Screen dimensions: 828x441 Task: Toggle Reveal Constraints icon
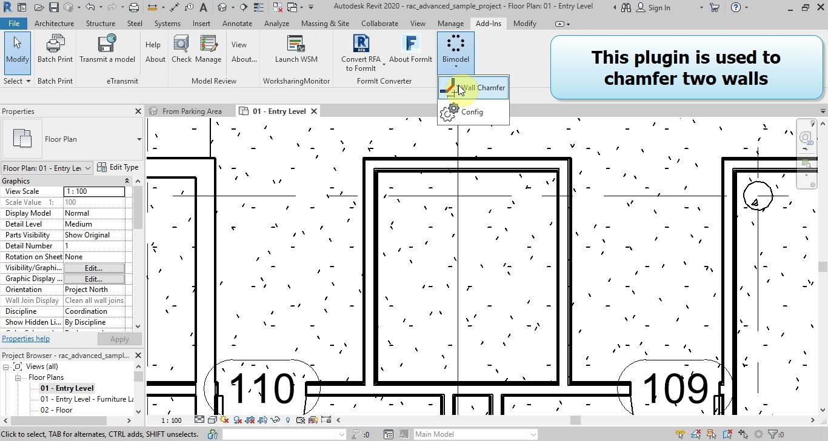[327, 420]
